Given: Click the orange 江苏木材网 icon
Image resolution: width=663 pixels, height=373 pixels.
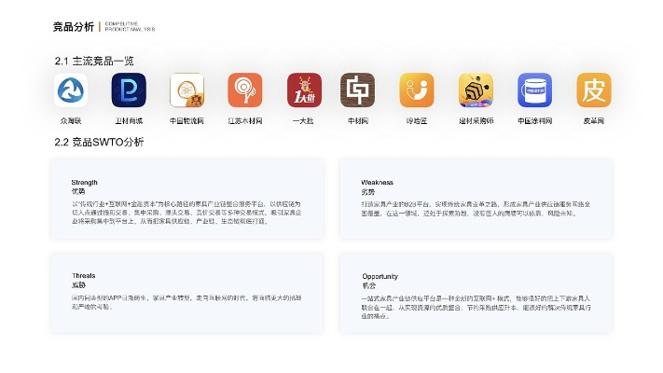Looking at the screenshot, I should (x=245, y=90).
